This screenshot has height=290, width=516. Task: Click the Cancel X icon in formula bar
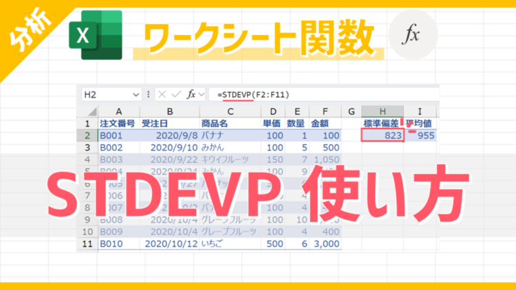[x=162, y=94]
